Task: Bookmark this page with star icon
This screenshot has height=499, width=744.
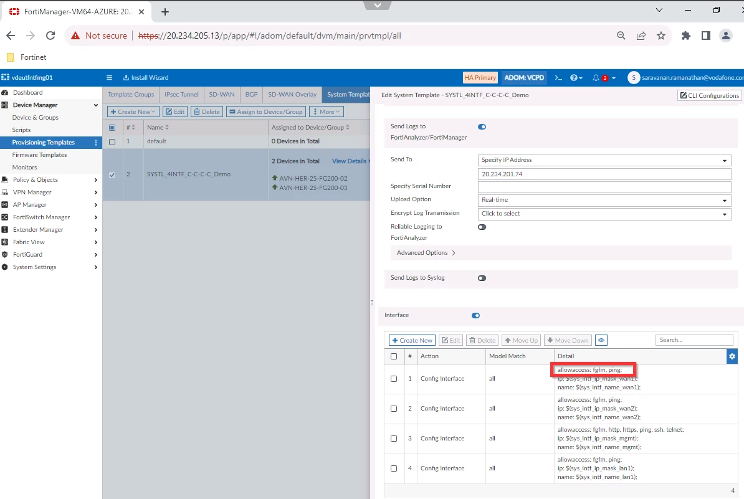Action: [x=661, y=36]
